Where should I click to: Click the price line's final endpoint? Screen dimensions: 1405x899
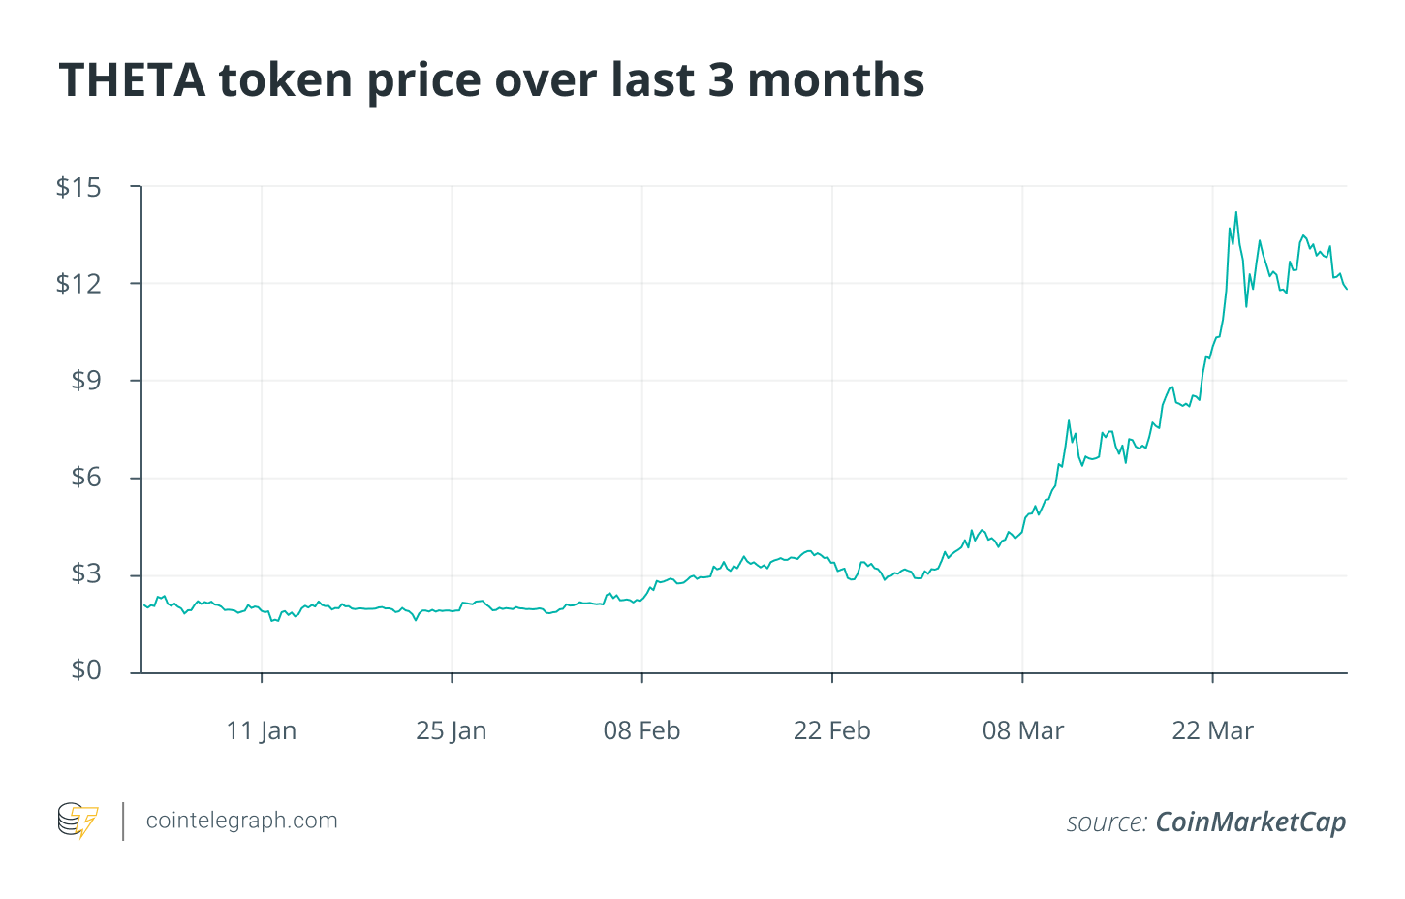(1346, 289)
